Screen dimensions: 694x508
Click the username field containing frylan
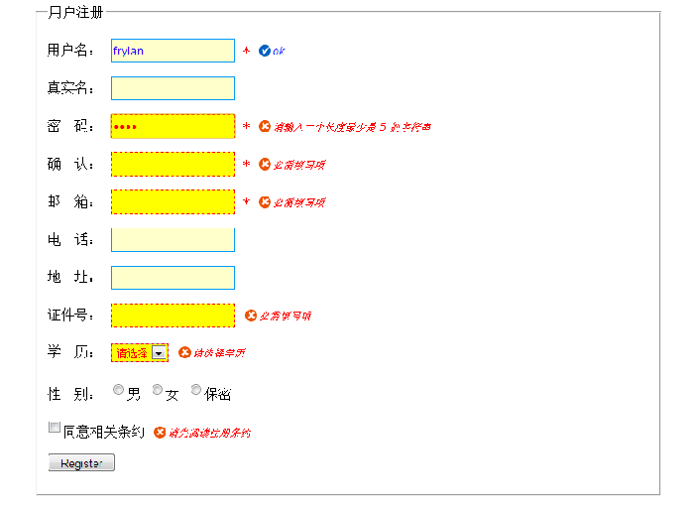[x=173, y=51]
